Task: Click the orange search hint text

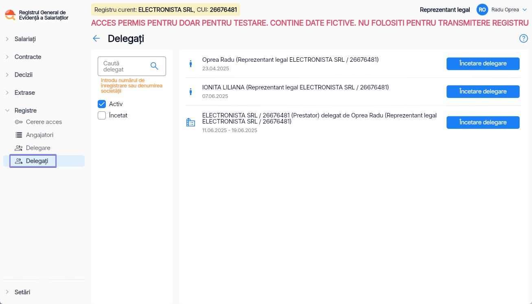Action: click(131, 86)
